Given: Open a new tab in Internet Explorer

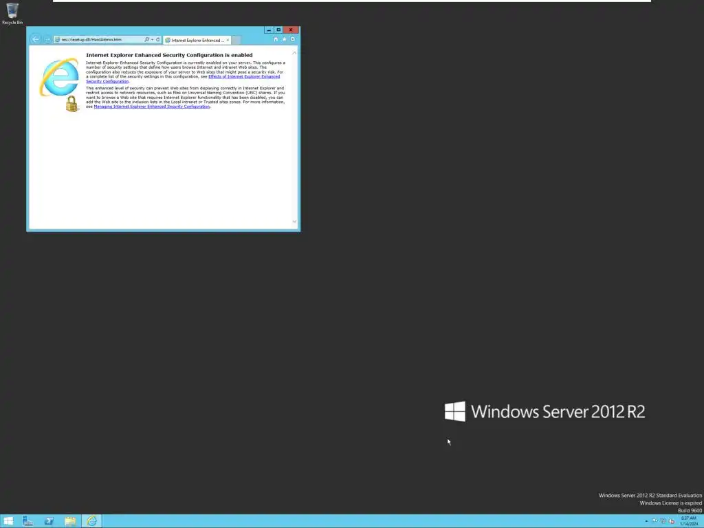Looking at the screenshot, I should coord(236,40).
